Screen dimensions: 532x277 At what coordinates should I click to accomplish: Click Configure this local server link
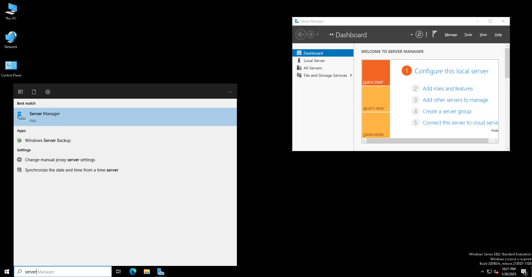click(x=451, y=71)
